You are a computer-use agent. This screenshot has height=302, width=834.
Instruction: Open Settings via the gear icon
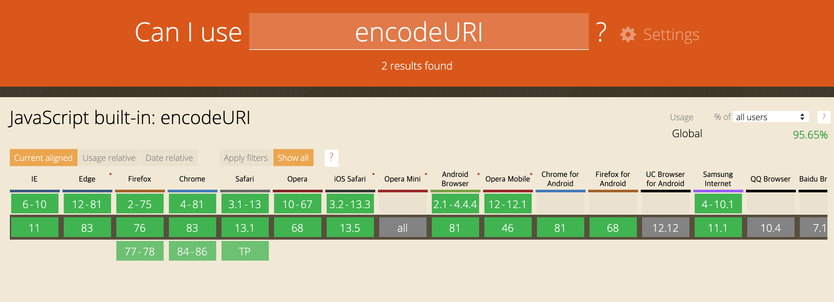pos(628,34)
